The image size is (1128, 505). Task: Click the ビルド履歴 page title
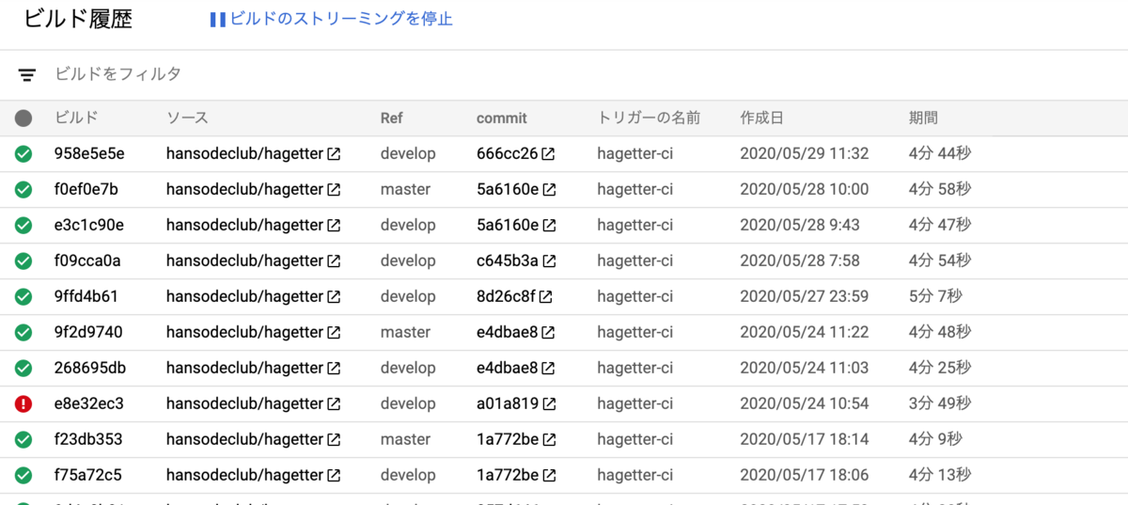click(78, 19)
